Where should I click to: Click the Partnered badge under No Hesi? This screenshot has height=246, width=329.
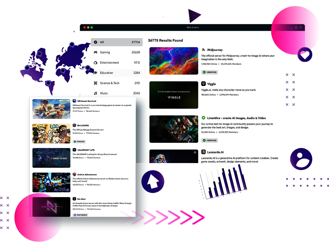click(x=80, y=215)
